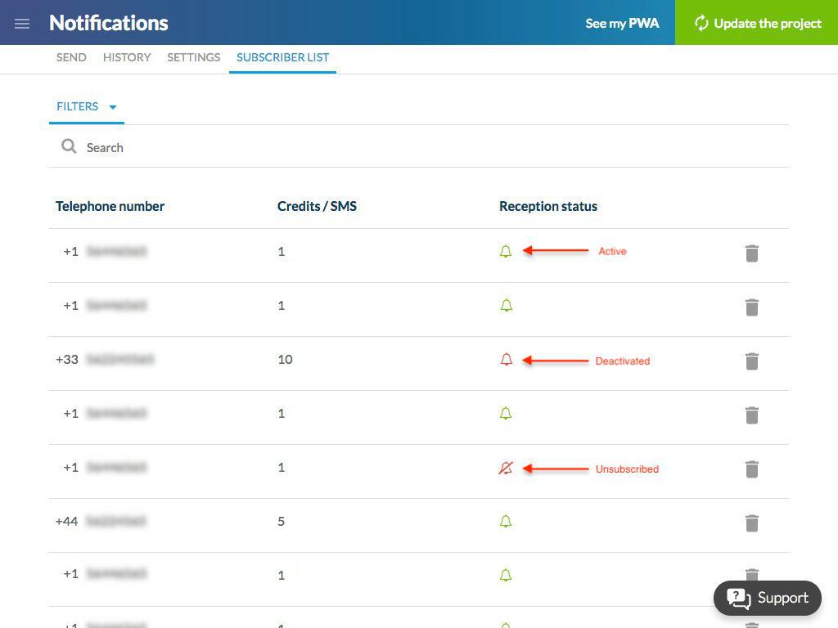
Task: Click the Filters dropdown arrow
Action: [x=113, y=107]
